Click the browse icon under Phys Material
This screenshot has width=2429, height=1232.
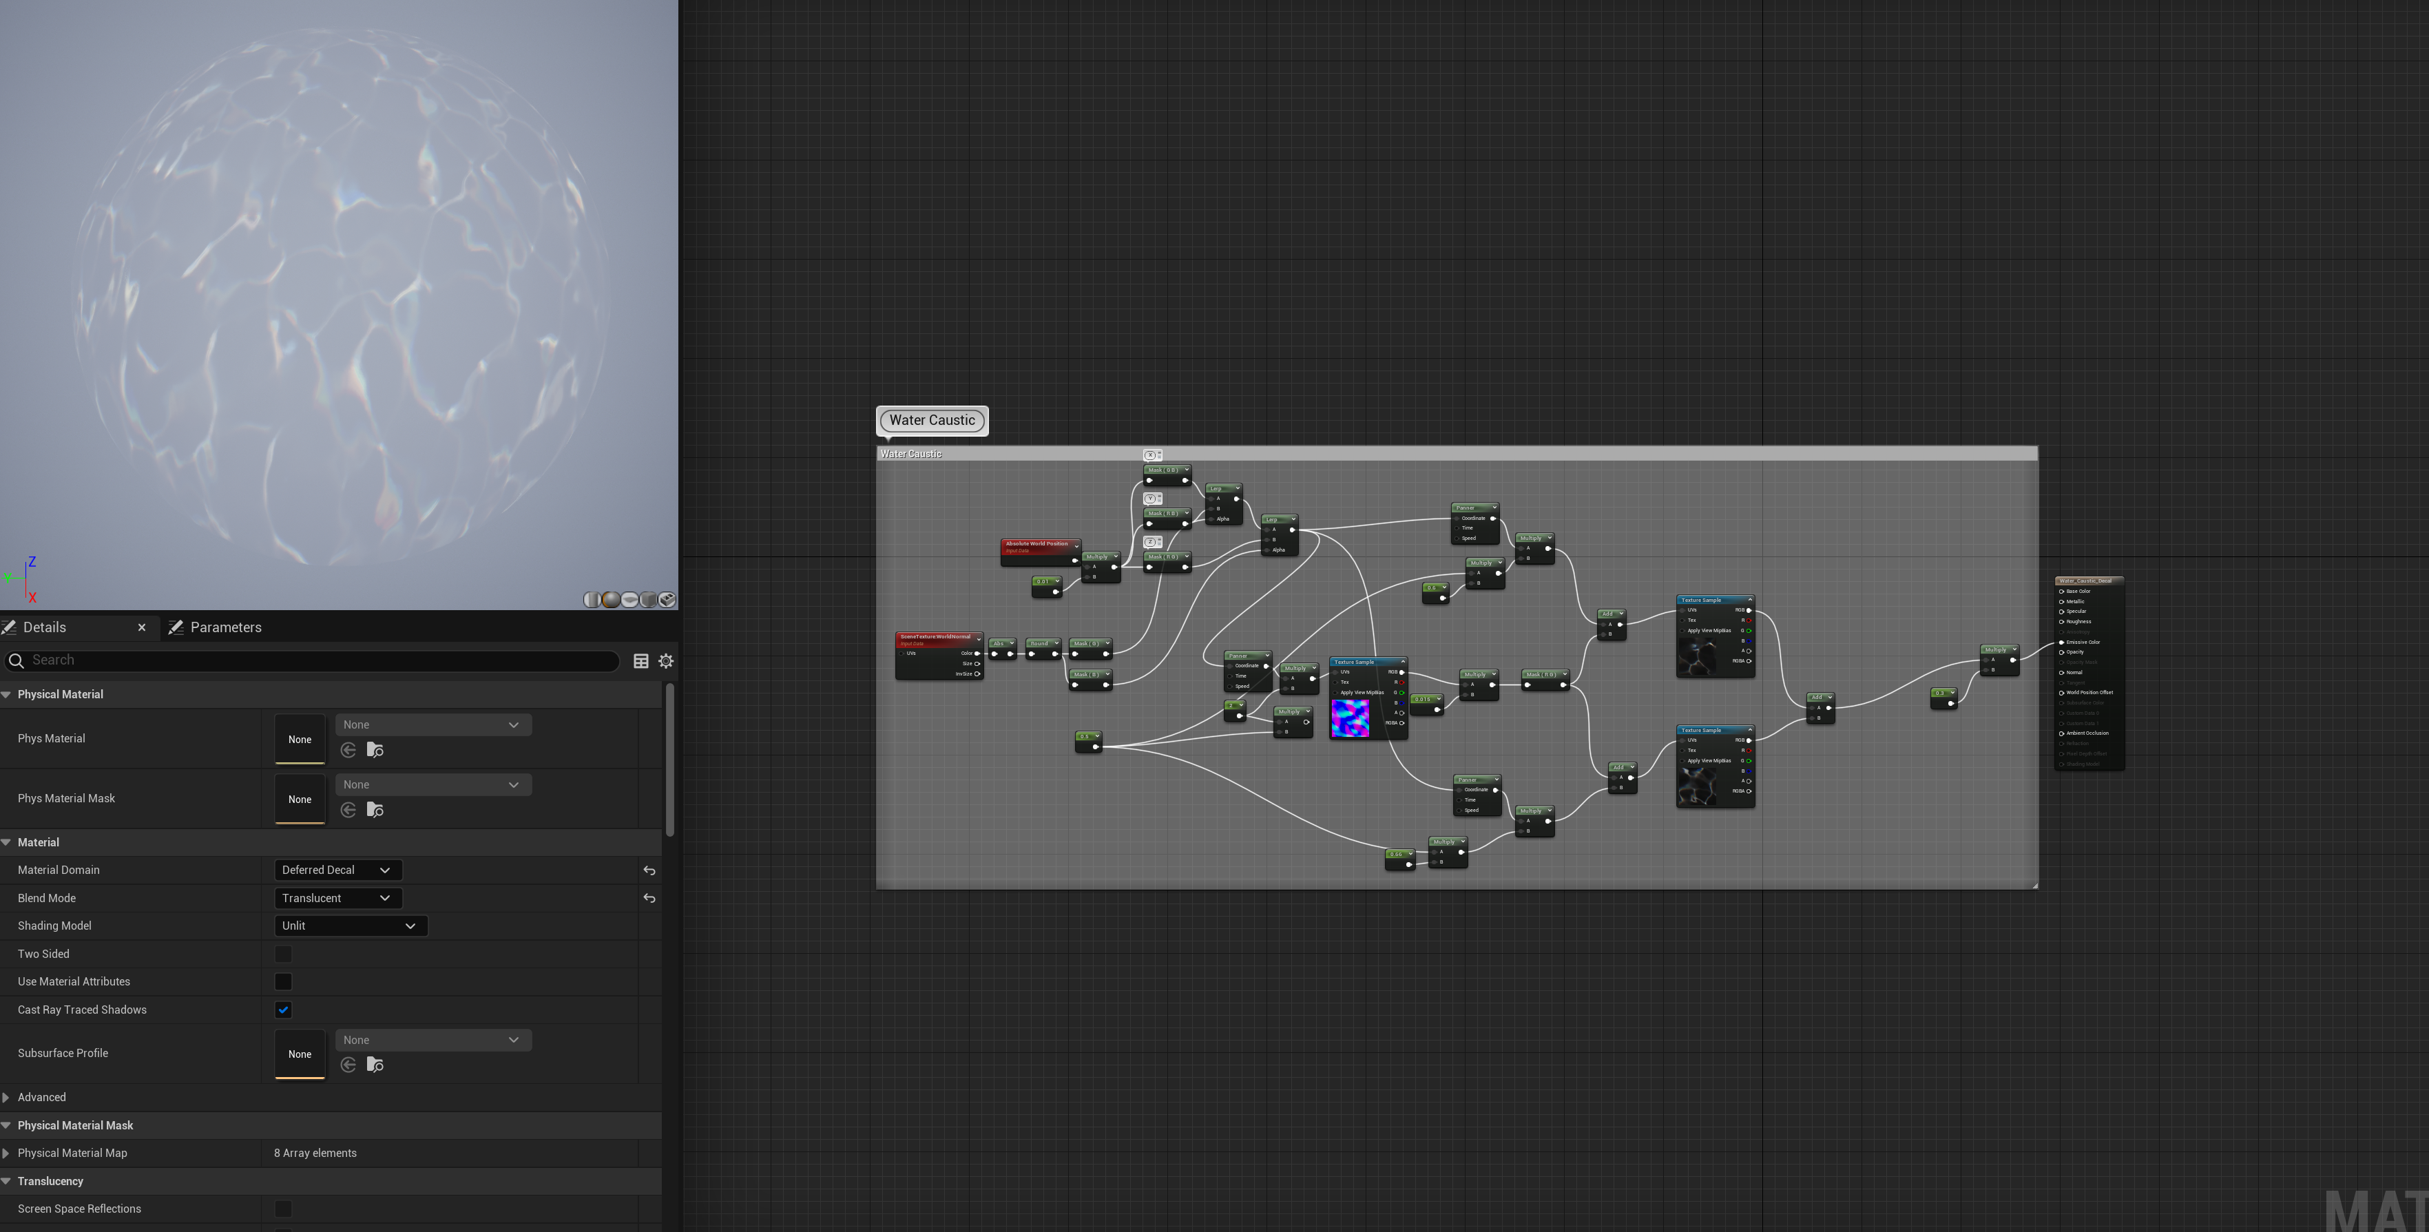coord(375,749)
